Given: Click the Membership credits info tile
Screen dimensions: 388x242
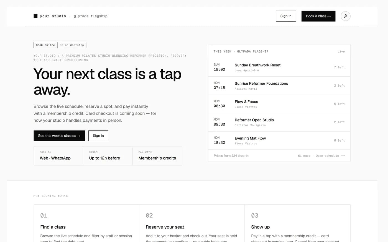Looking at the screenshot, I should [157, 156].
